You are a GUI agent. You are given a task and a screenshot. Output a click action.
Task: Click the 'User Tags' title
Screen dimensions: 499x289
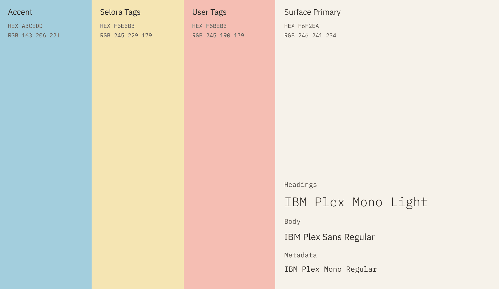point(209,12)
